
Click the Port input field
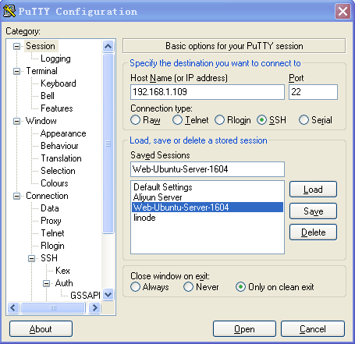[x=313, y=92]
